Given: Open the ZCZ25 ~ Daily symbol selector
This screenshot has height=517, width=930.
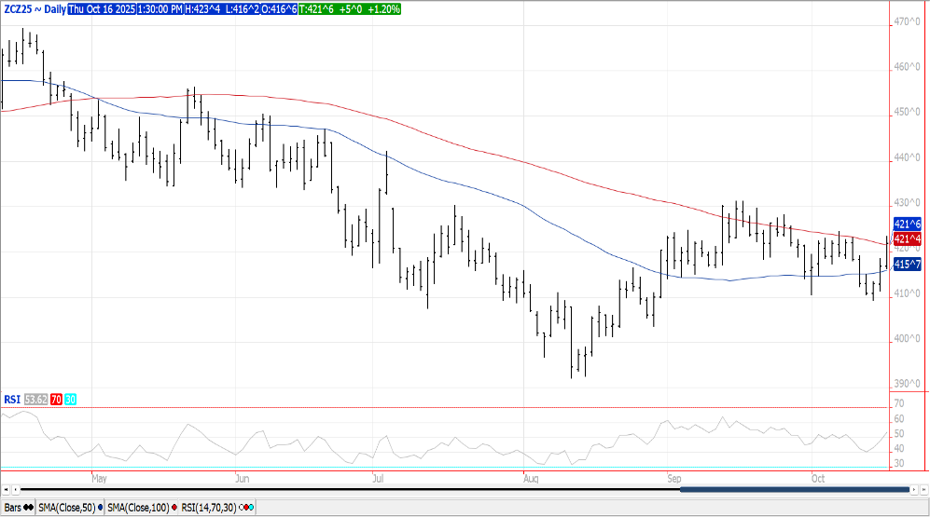Looking at the screenshot, I should (34, 8).
